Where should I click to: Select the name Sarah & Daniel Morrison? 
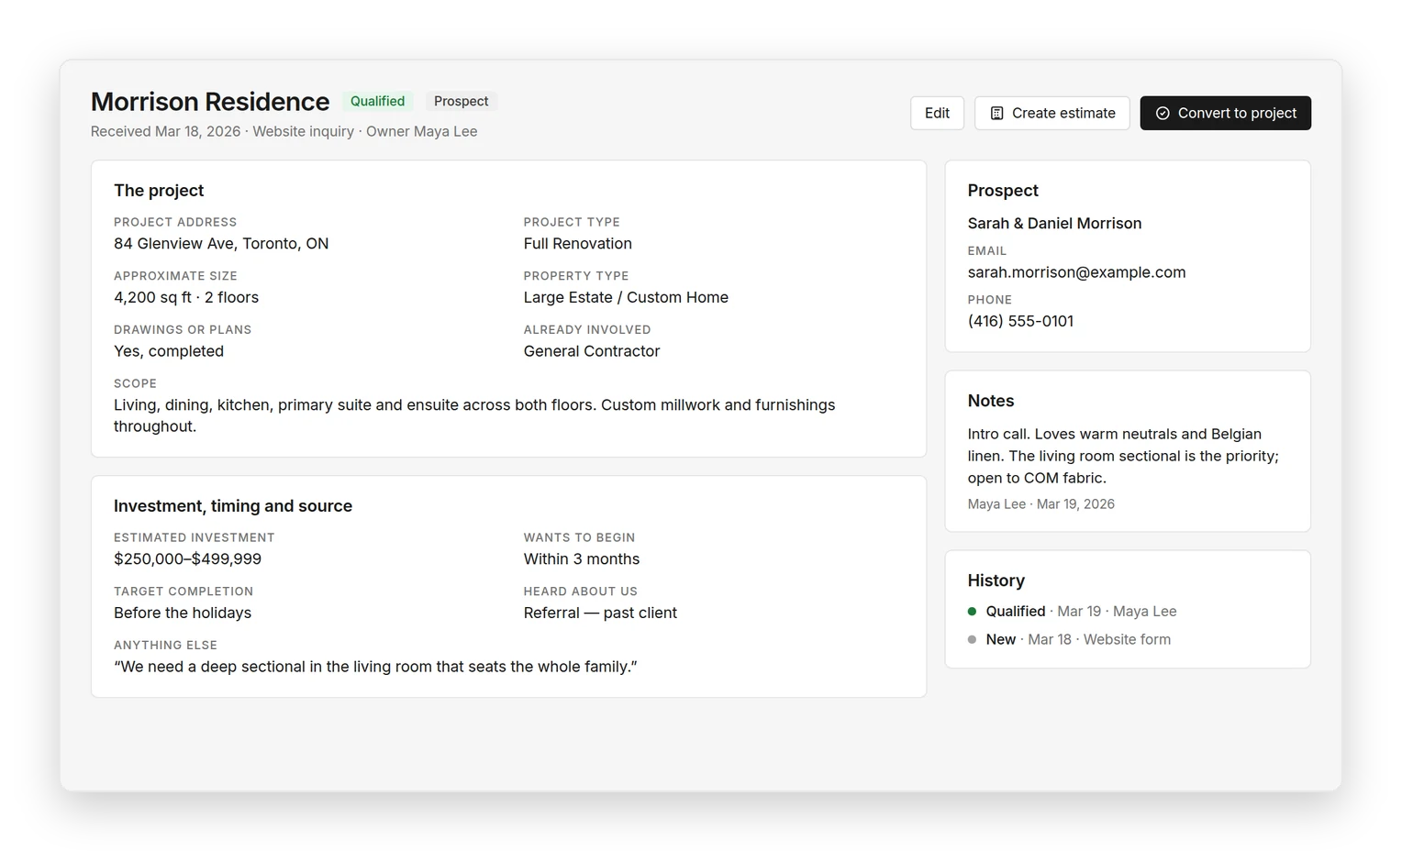tap(1054, 223)
